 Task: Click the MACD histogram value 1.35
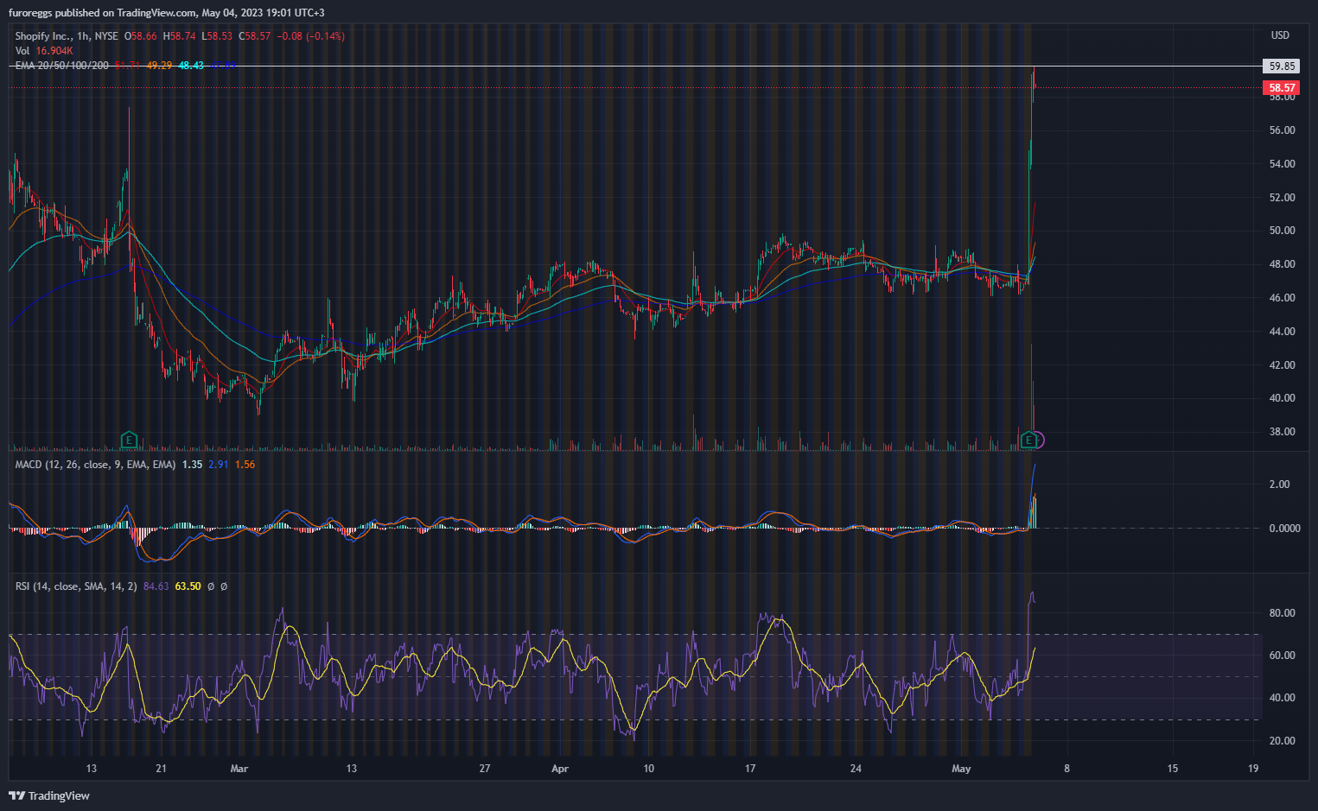(x=192, y=465)
